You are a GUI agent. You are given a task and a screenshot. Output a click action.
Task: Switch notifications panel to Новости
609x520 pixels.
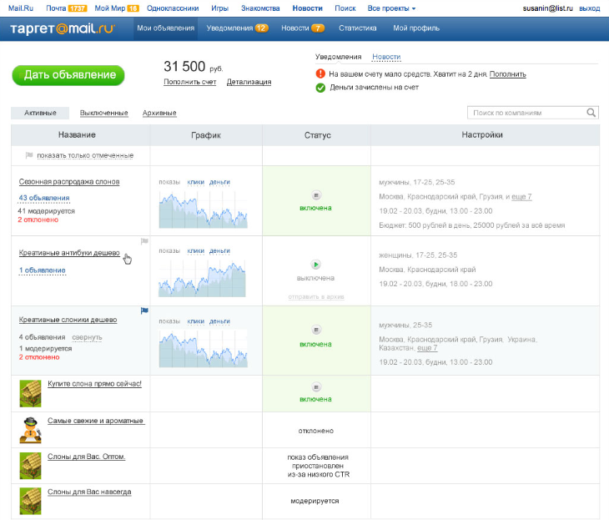coord(386,57)
